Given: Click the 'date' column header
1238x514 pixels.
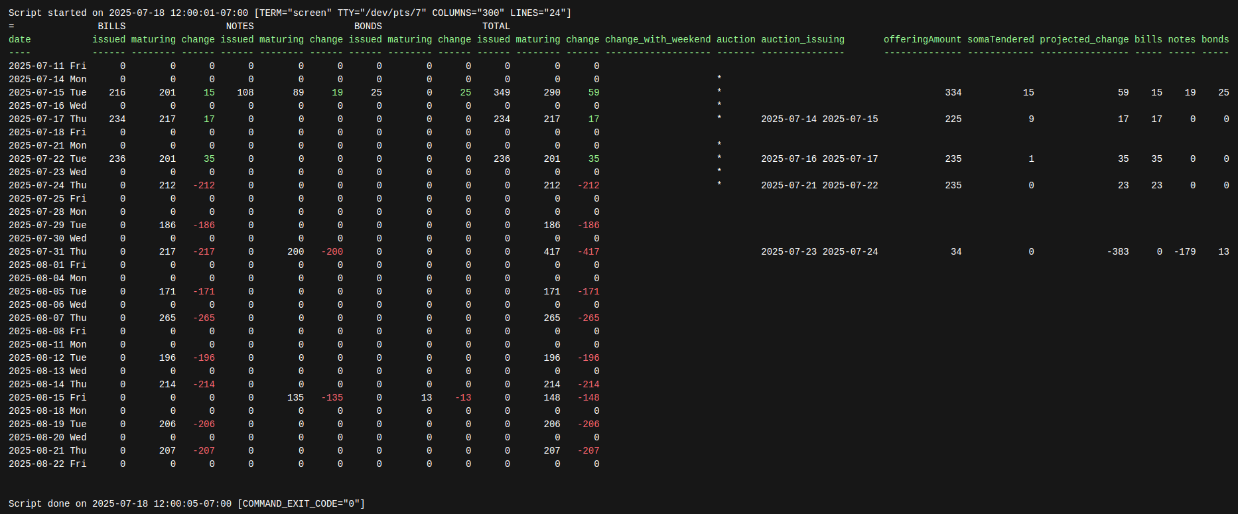Looking at the screenshot, I should click(20, 40).
